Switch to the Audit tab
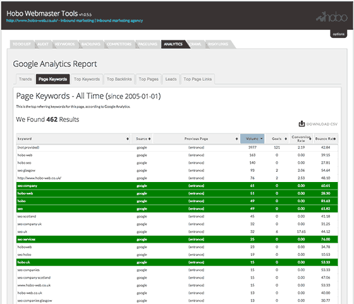 point(43,44)
